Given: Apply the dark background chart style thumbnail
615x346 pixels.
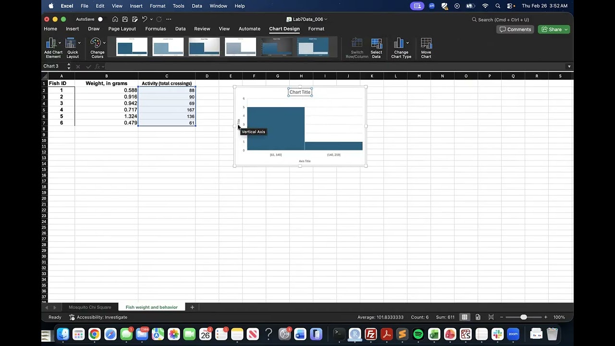Looking at the screenshot, I should pyautogui.click(x=276, y=47).
